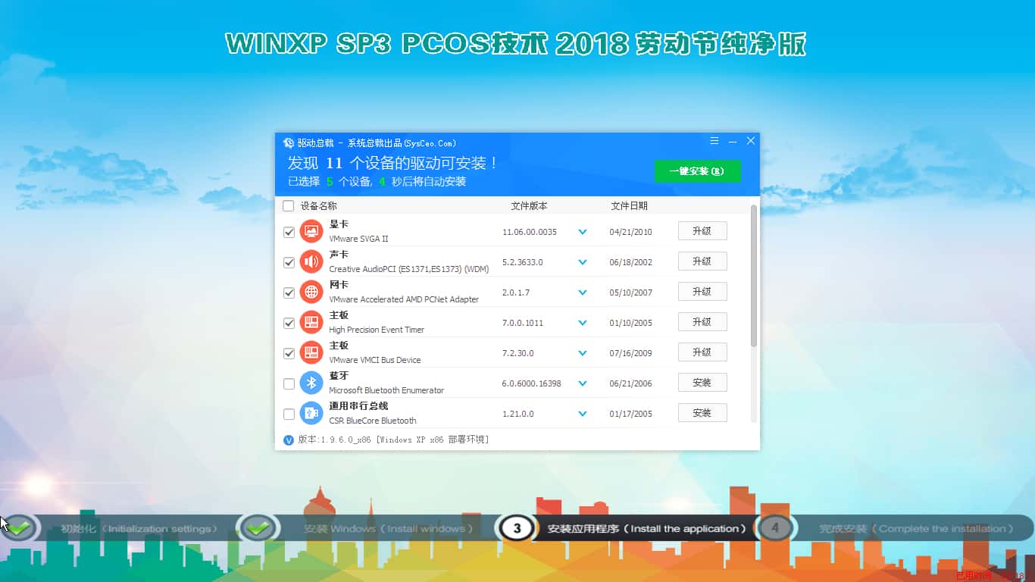Click the version info icon at window bottom
Screen dimensions: 1035x582
[288, 440]
